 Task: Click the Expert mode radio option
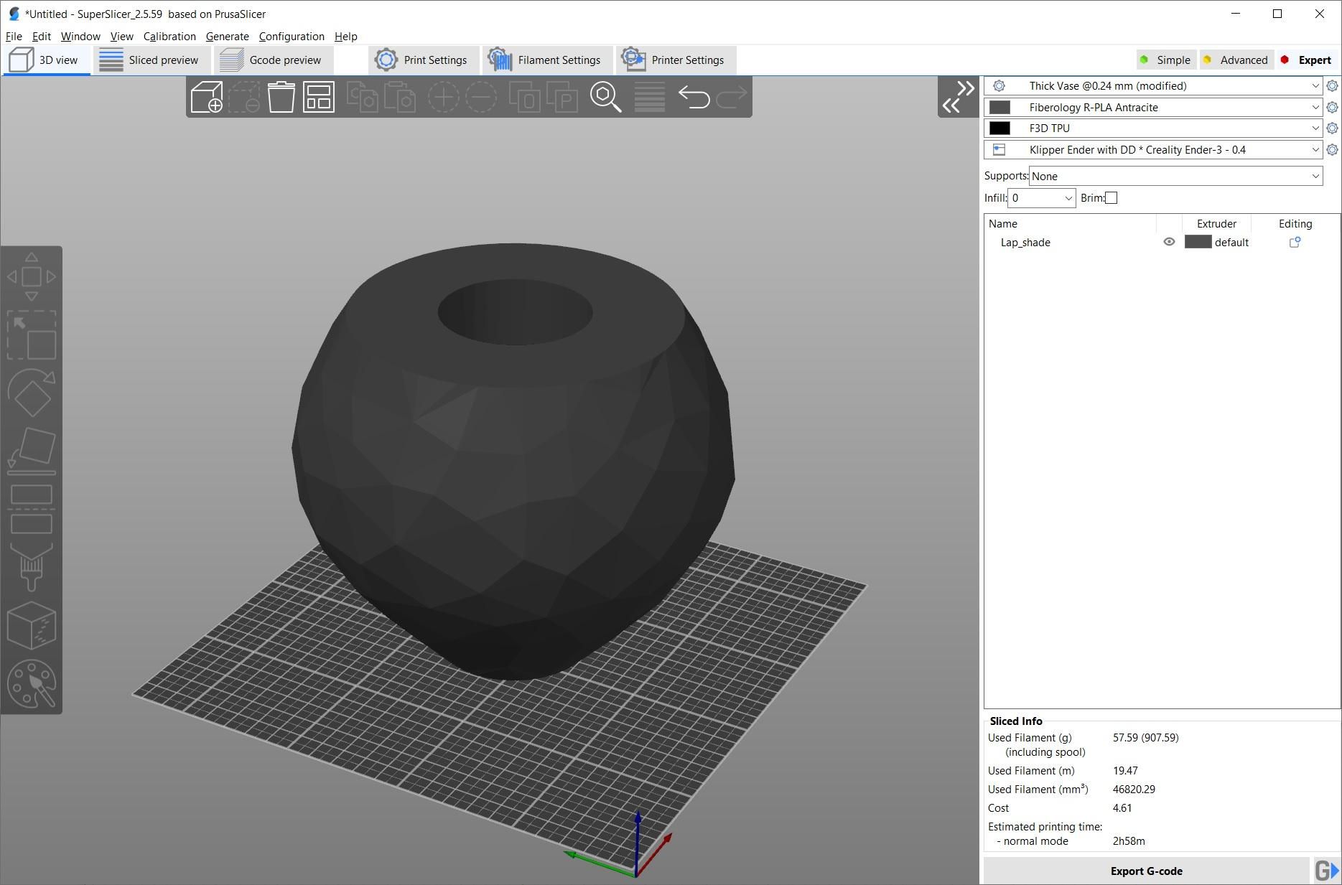click(1308, 60)
